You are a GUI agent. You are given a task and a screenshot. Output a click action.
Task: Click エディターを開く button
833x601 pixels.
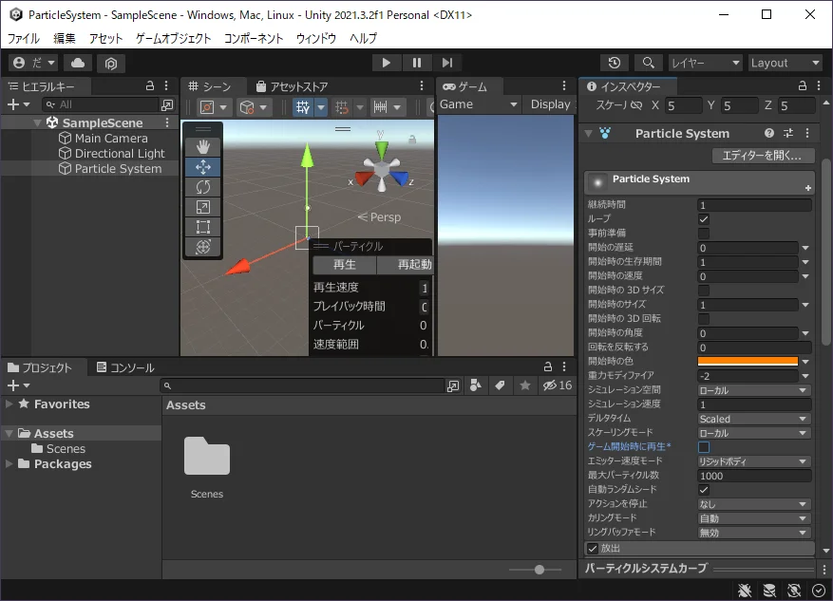(763, 156)
